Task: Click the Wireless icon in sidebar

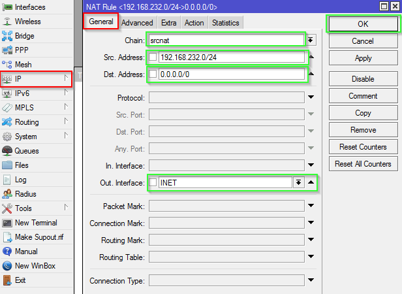Action: pyautogui.click(x=7, y=22)
